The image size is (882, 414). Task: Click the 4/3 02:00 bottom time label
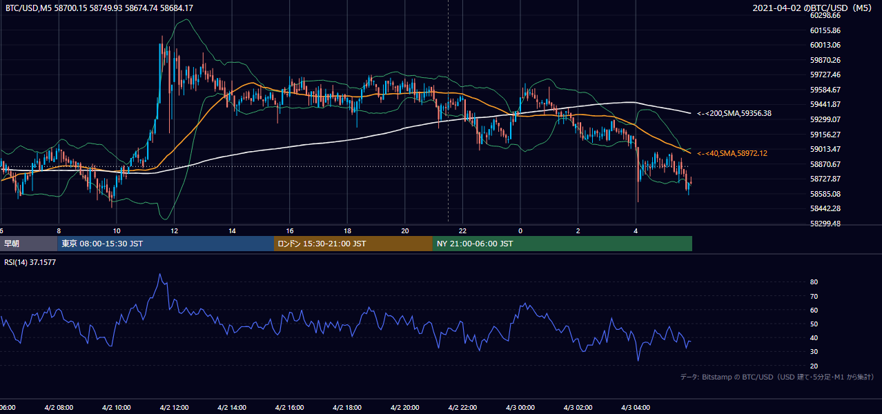coord(578,407)
